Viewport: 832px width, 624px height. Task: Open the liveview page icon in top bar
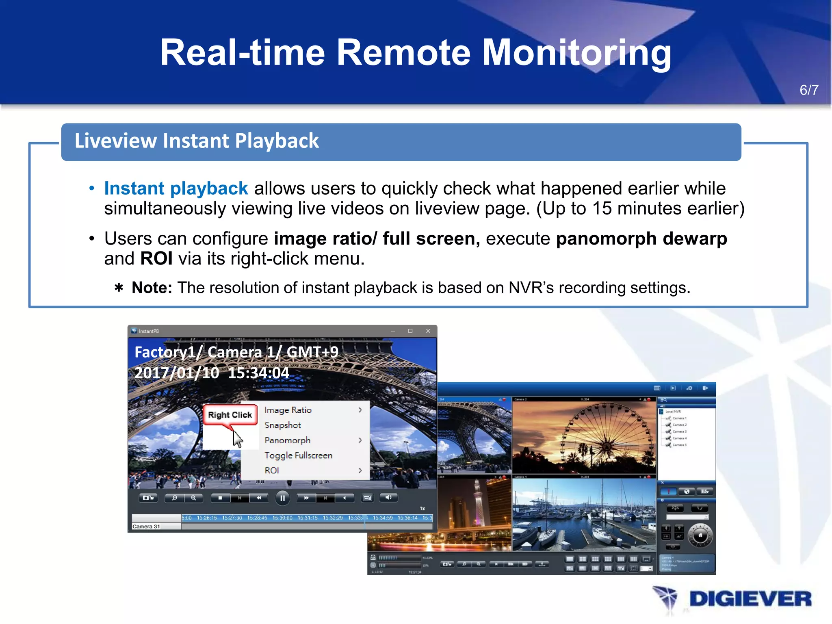coord(657,388)
